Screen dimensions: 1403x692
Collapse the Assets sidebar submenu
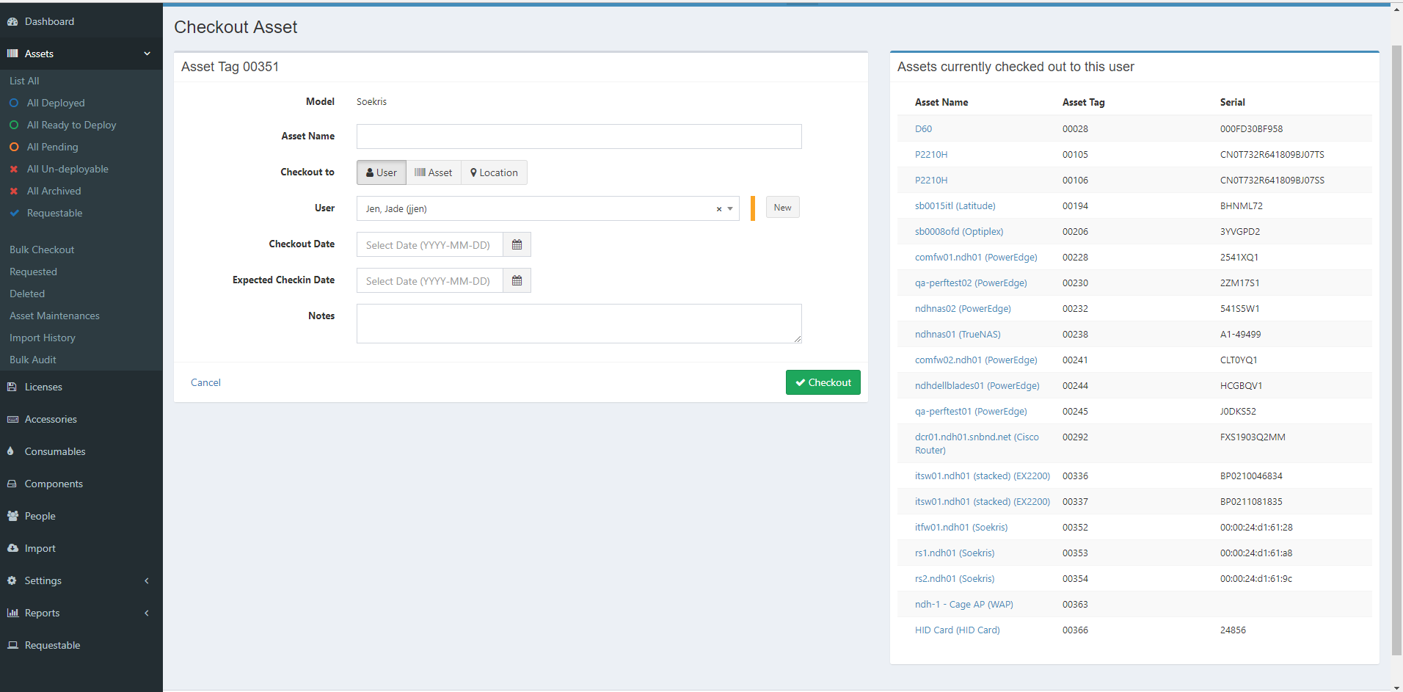(147, 54)
